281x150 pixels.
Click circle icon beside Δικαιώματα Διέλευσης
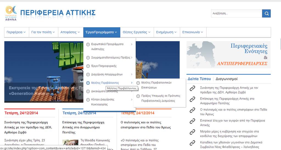click(88, 91)
